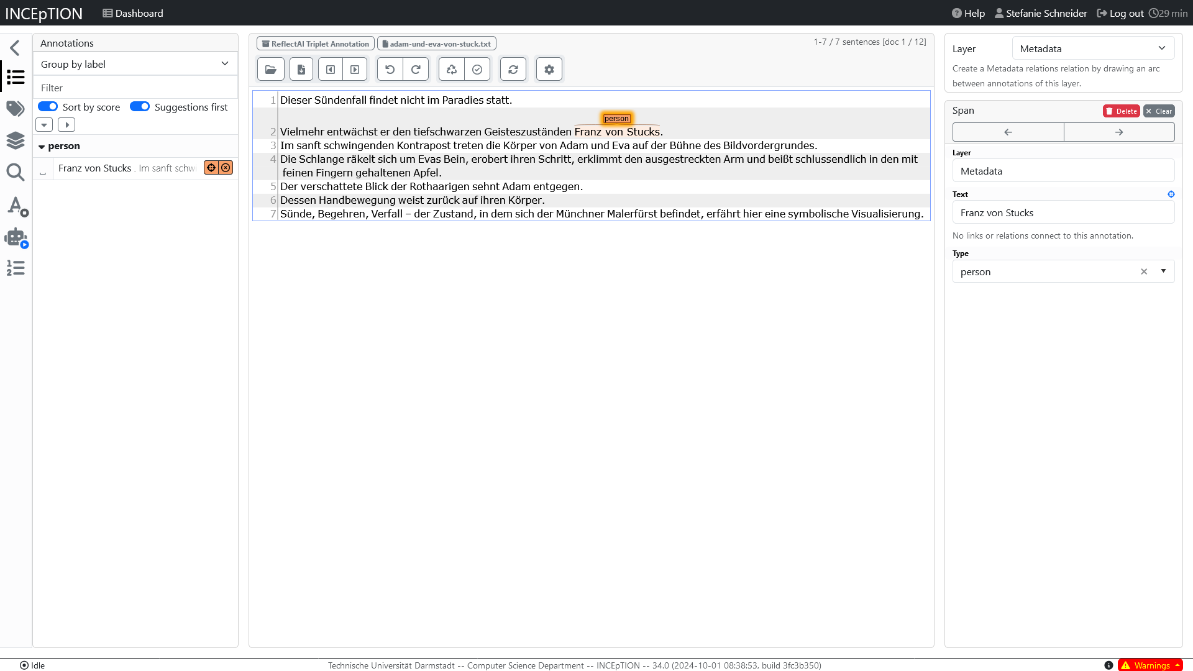The image size is (1193, 671).
Task: Disable the Suggestions first switch
Action: point(140,107)
